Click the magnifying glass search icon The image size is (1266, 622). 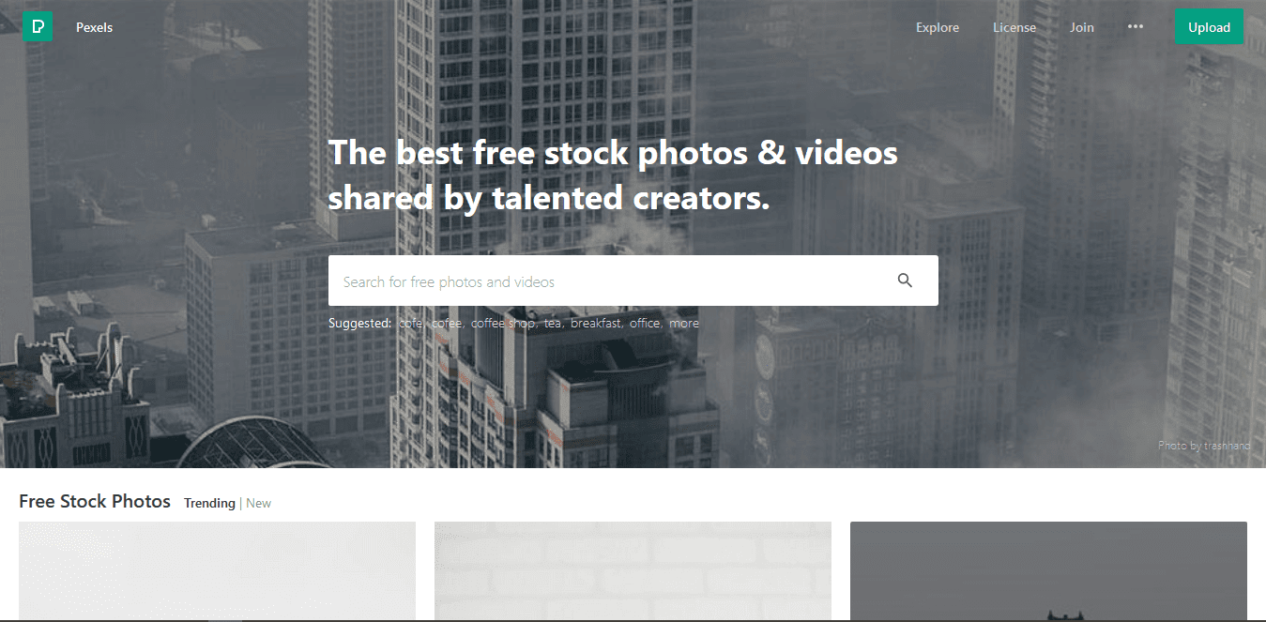tap(905, 281)
